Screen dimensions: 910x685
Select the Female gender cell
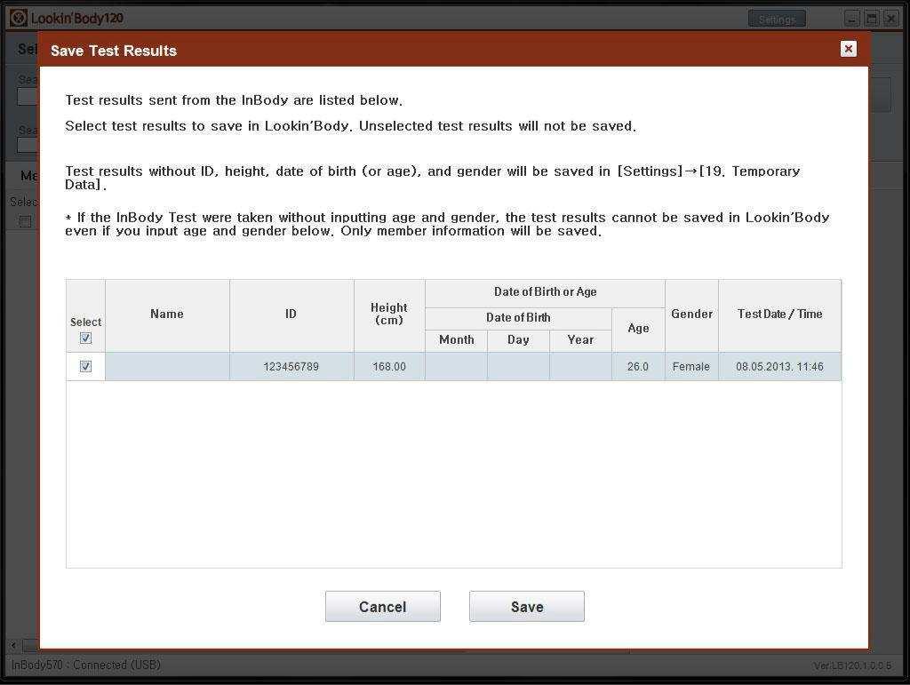point(691,367)
